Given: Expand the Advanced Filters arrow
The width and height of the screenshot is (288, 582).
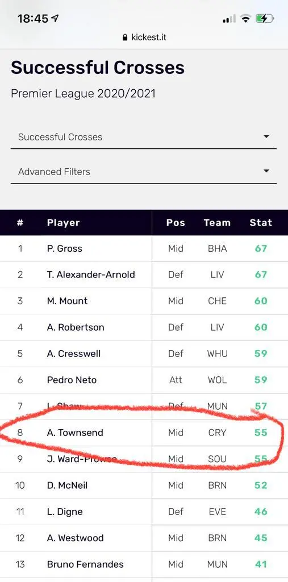Looking at the screenshot, I should pyautogui.click(x=266, y=171).
